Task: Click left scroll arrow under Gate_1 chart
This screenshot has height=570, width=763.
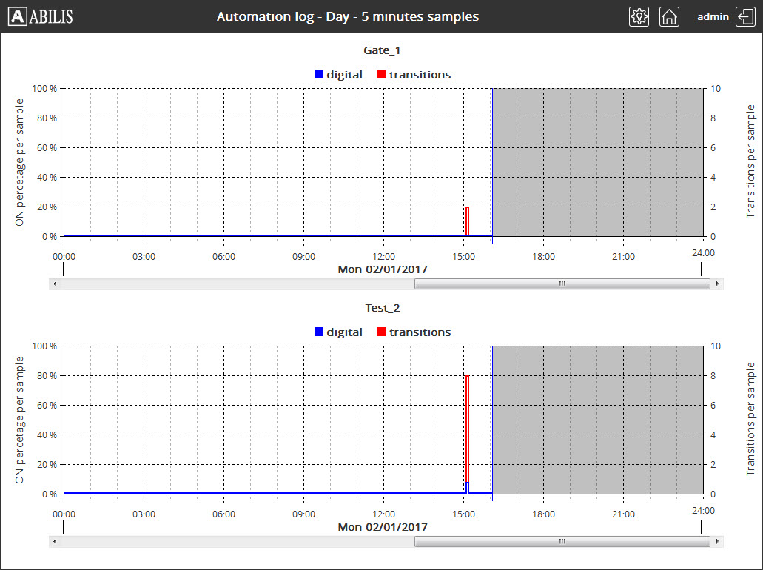Action: [x=54, y=284]
